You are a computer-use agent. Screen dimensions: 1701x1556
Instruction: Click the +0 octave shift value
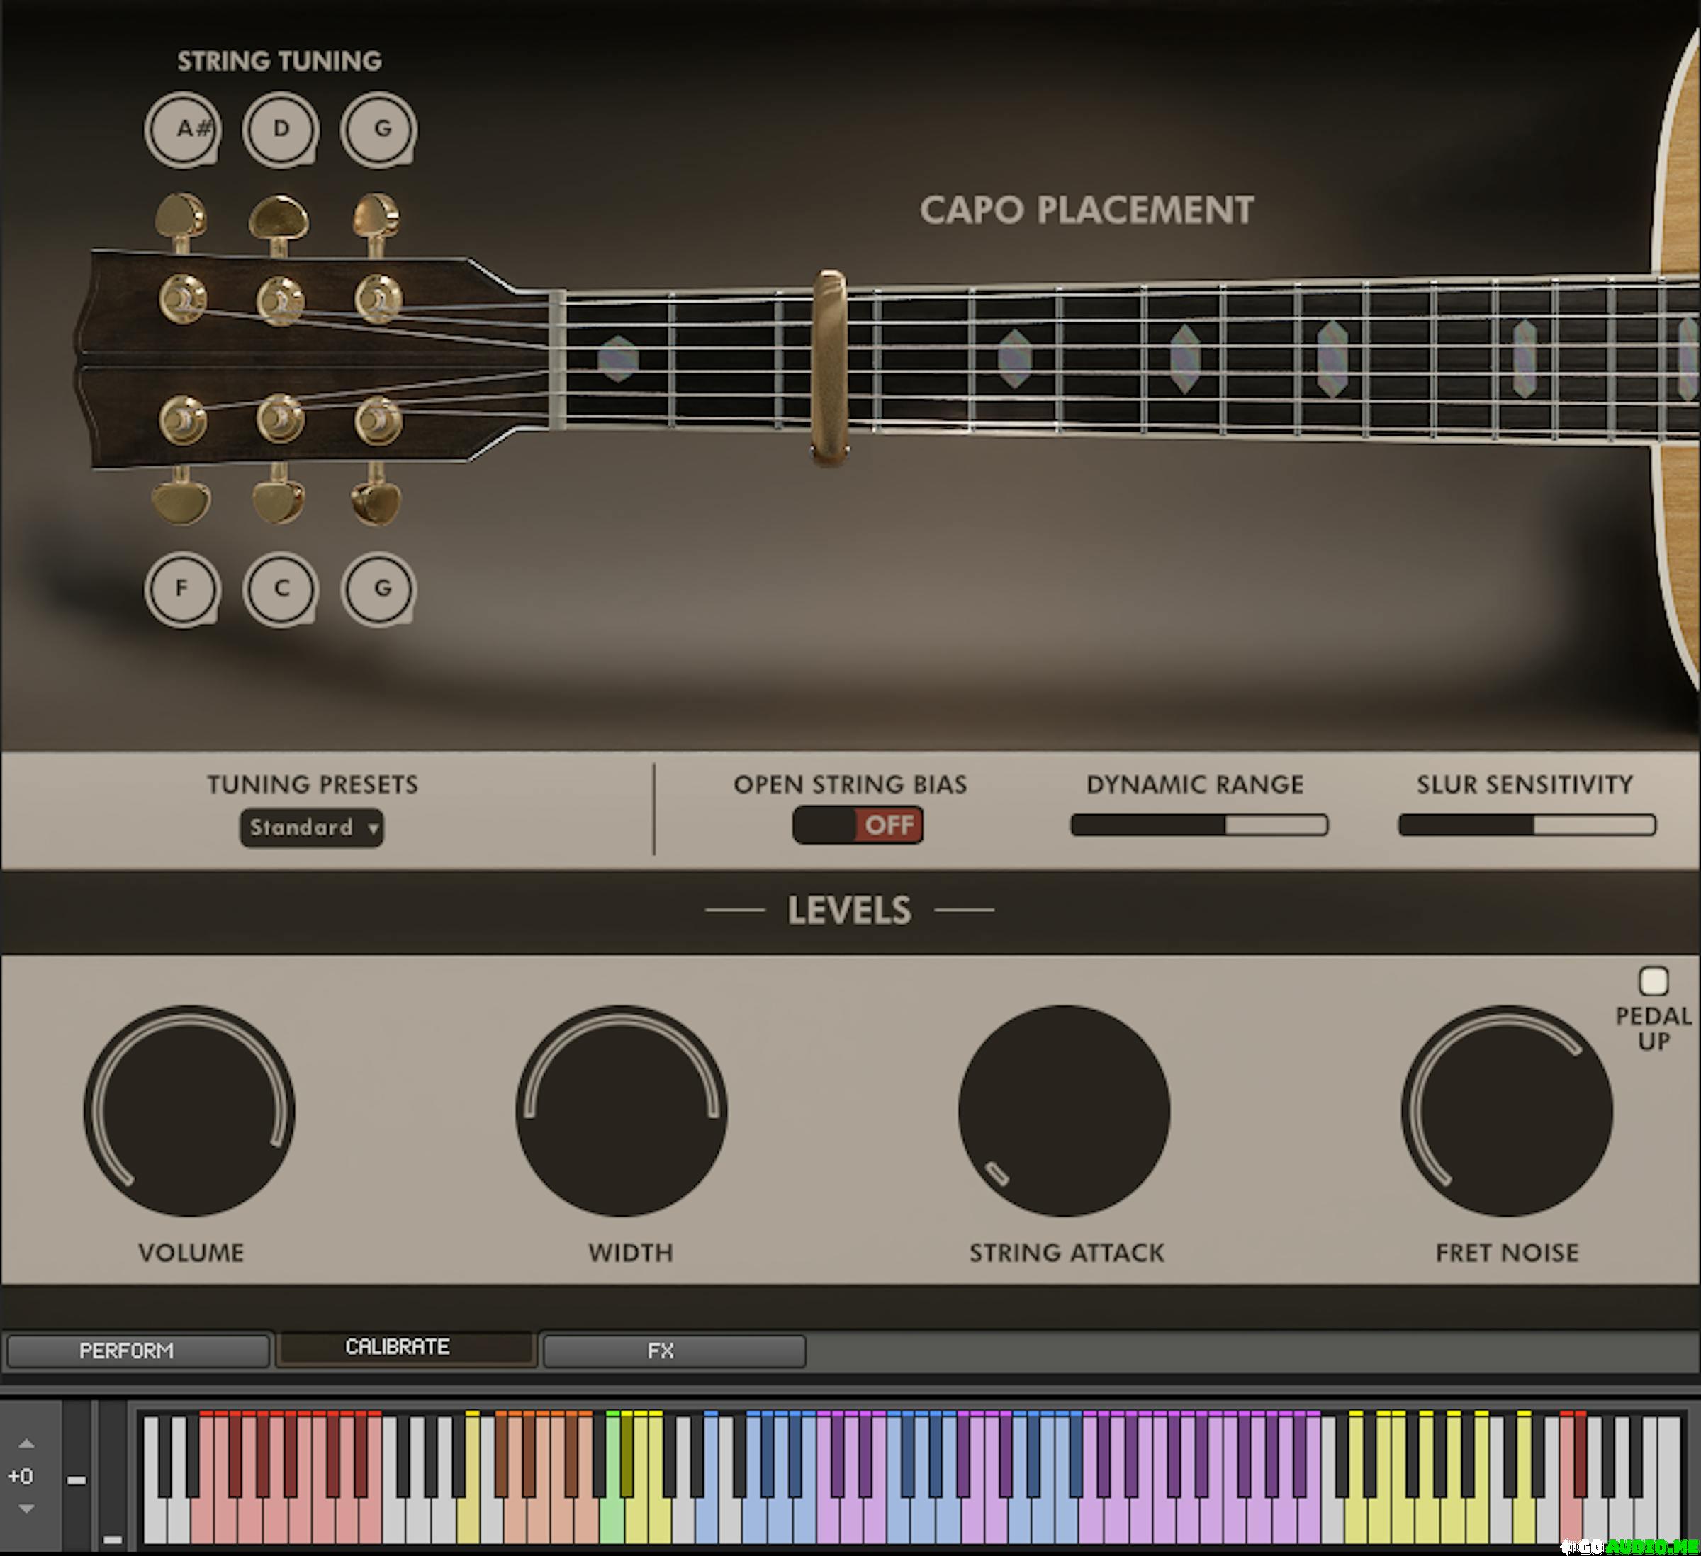pyautogui.click(x=21, y=1476)
